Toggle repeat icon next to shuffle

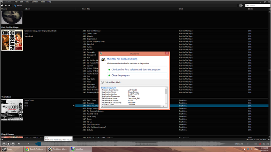pos(264,144)
